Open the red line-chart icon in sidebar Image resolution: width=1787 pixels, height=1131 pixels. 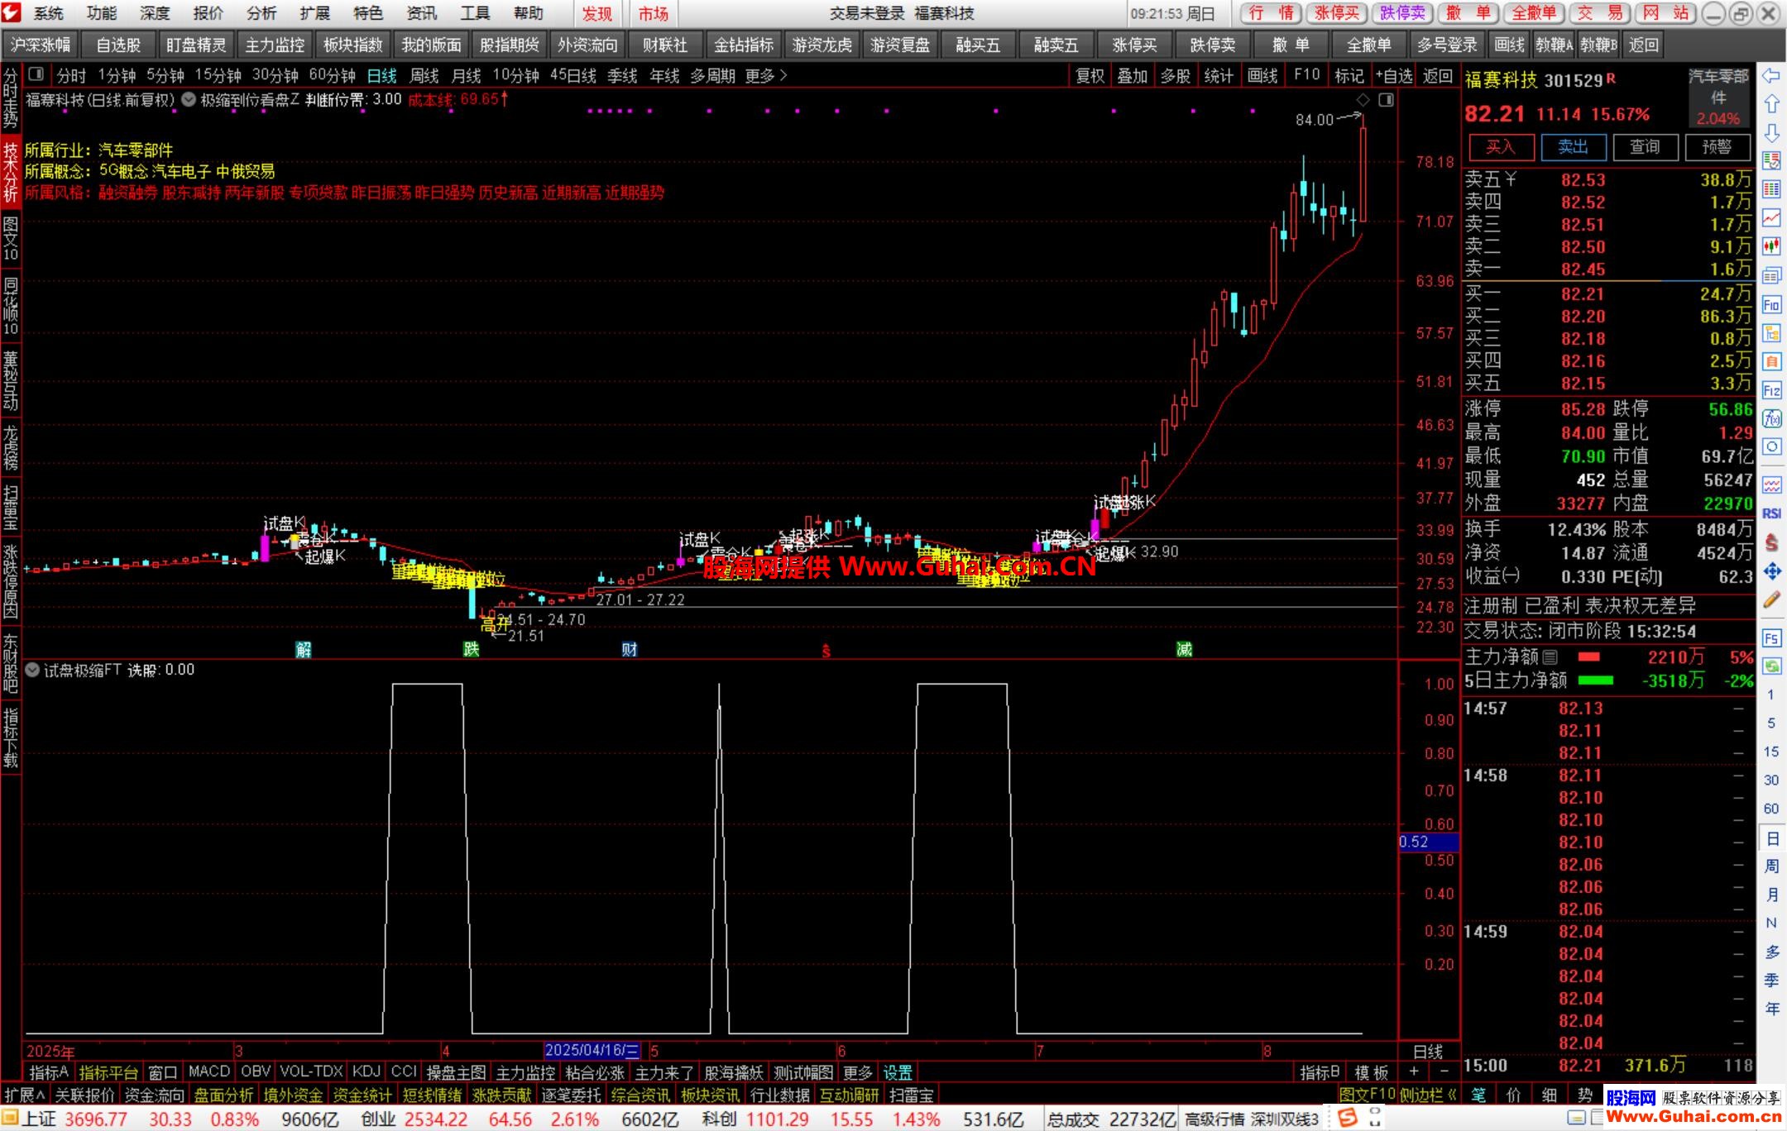pos(1771,217)
